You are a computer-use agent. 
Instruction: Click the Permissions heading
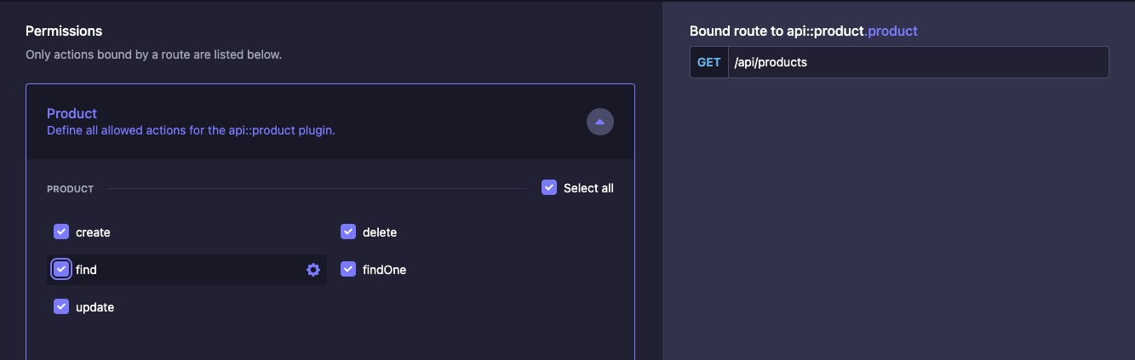64,31
